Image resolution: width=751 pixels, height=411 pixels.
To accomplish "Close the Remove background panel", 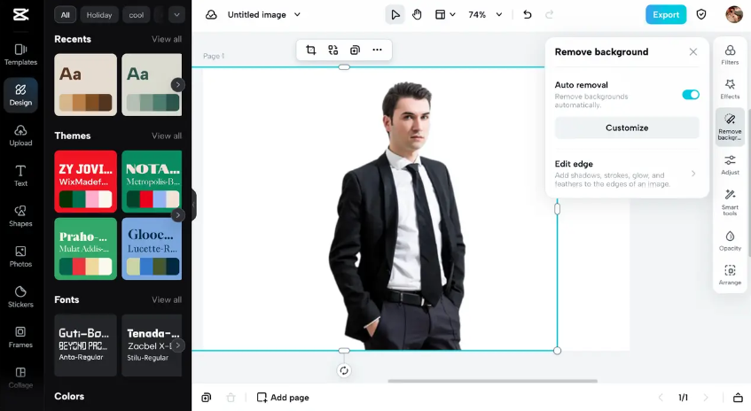I will [x=693, y=52].
